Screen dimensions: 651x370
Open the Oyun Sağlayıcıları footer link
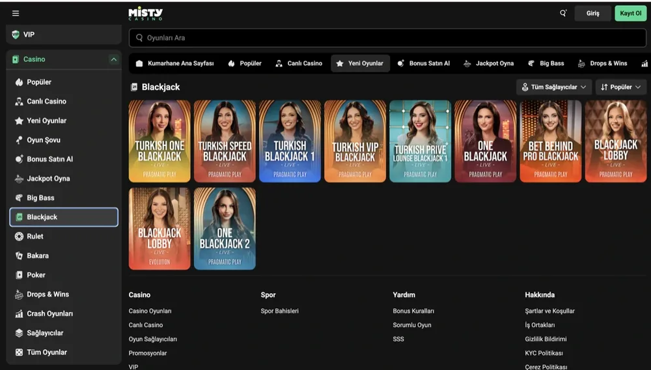(153, 339)
